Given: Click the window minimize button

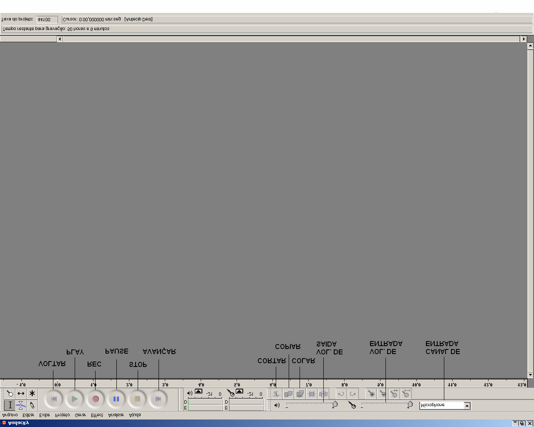Looking at the screenshot, I should click(x=515, y=423).
